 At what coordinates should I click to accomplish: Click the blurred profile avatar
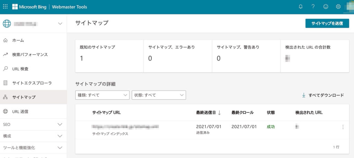pyautogui.click(x=350, y=7)
